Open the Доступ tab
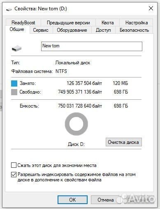 pyautogui.click(x=103, y=30)
